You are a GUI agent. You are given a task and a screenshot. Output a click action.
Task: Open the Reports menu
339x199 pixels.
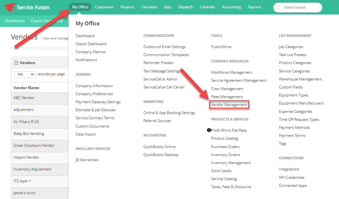[x=254, y=7]
